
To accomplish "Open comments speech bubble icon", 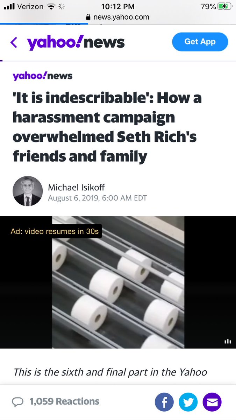I will (x=17, y=402).
